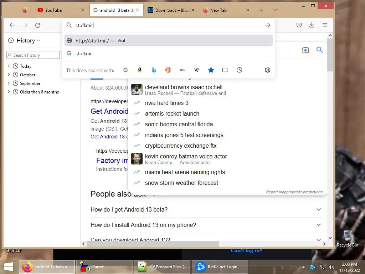This screenshot has width=365, height=274.
Task: Click Google search by image camera icon
Action: (305, 50)
